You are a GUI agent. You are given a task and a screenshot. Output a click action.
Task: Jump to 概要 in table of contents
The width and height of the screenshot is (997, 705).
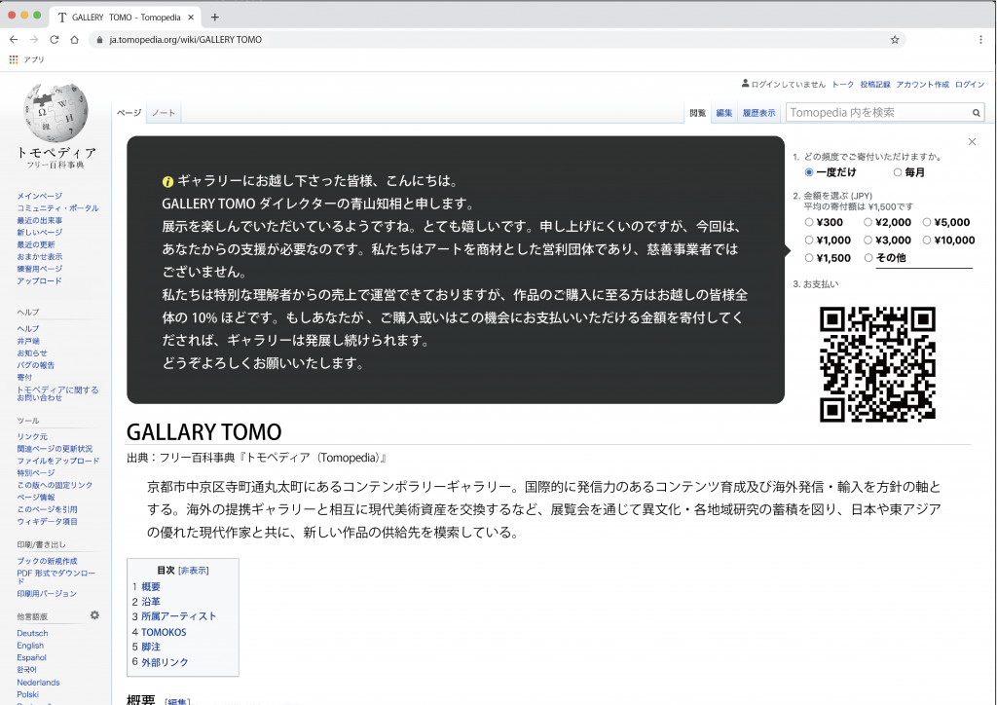click(151, 587)
